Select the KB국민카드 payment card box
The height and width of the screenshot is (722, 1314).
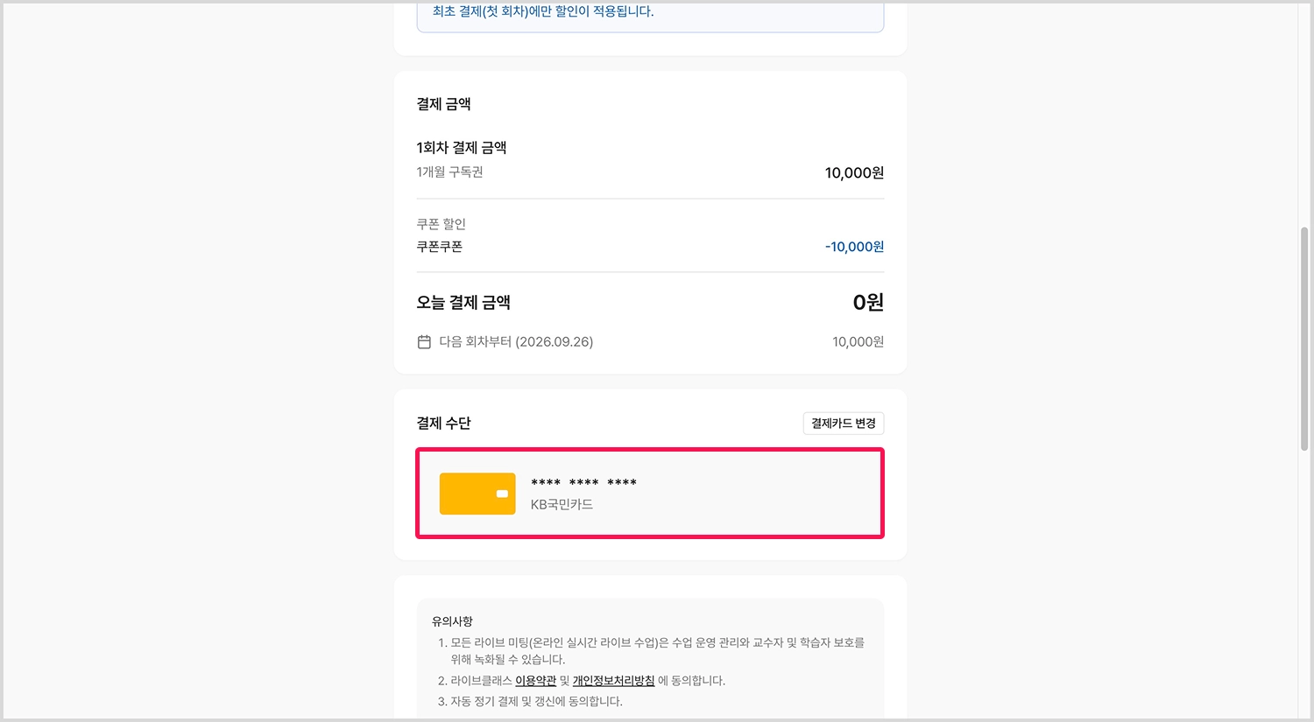650,494
